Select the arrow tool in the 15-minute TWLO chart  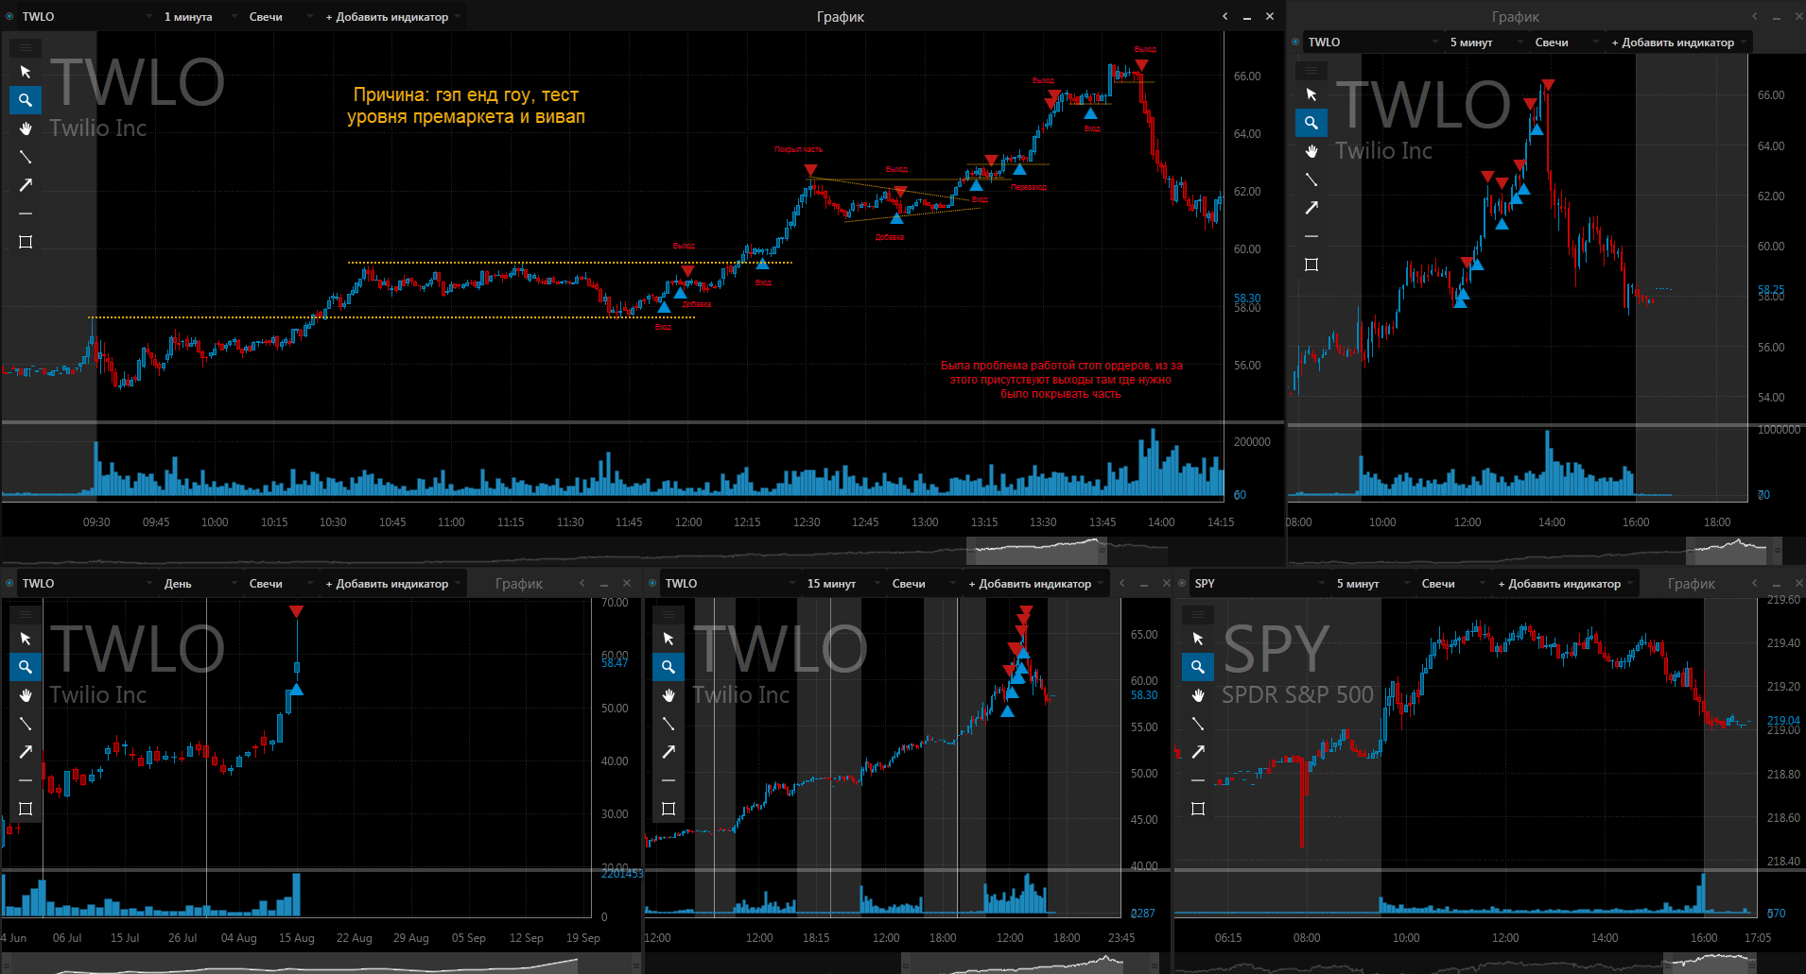pos(669,752)
